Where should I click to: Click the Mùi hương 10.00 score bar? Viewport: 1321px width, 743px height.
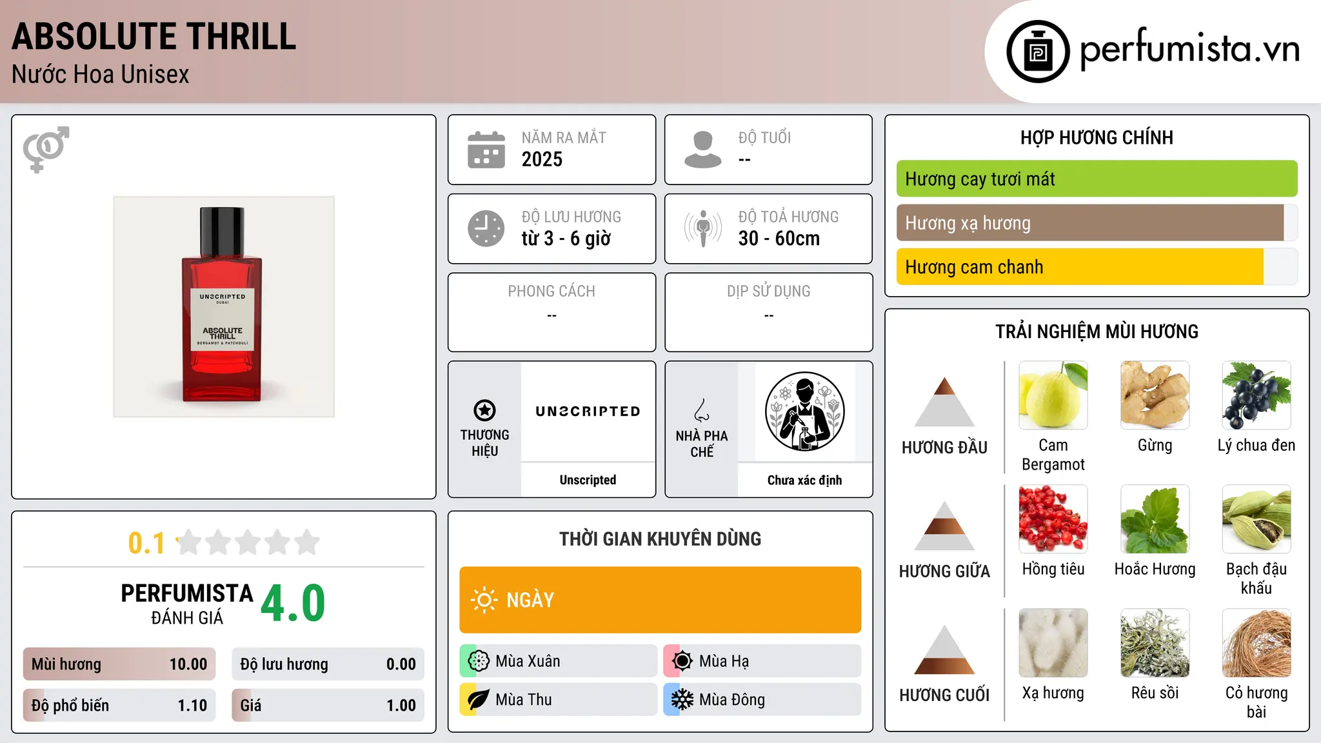[119, 664]
